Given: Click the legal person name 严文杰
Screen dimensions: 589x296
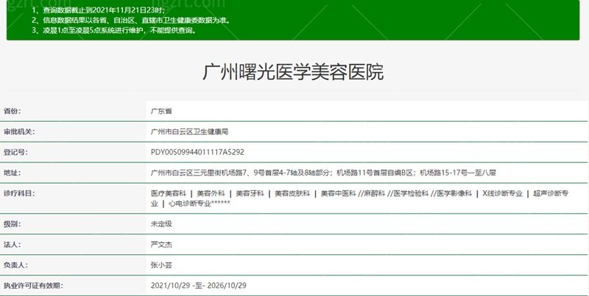Looking at the screenshot, I should coord(161,245).
